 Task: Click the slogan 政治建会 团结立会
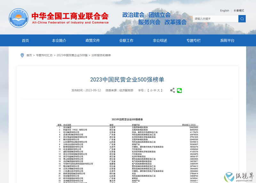pos(147,15)
